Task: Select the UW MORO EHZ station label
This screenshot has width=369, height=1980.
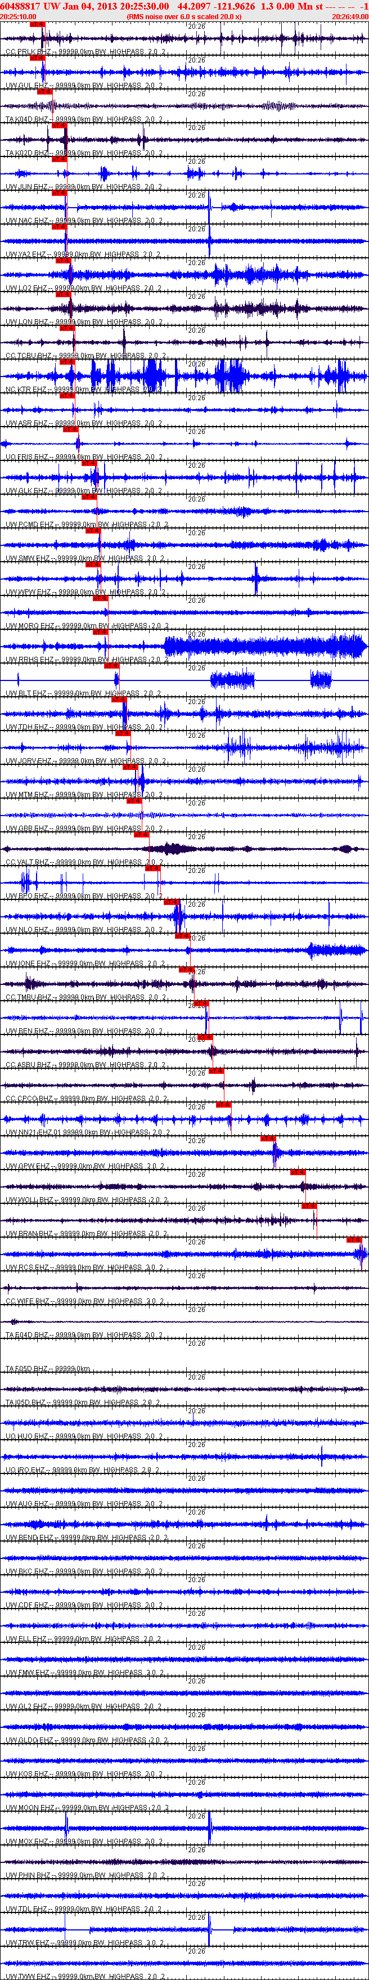Action: [x=30, y=626]
